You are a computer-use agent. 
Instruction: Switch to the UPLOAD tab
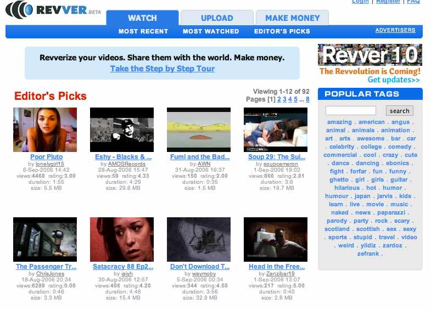coord(217,18)
